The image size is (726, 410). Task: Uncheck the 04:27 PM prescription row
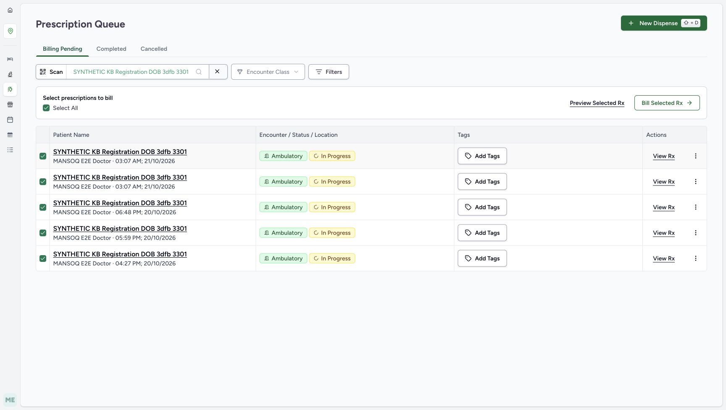point(43,259)
